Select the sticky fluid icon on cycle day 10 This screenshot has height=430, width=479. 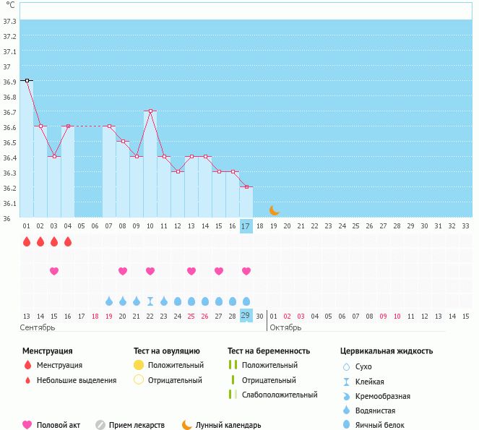pyautogui.click(x=150, y=301)
